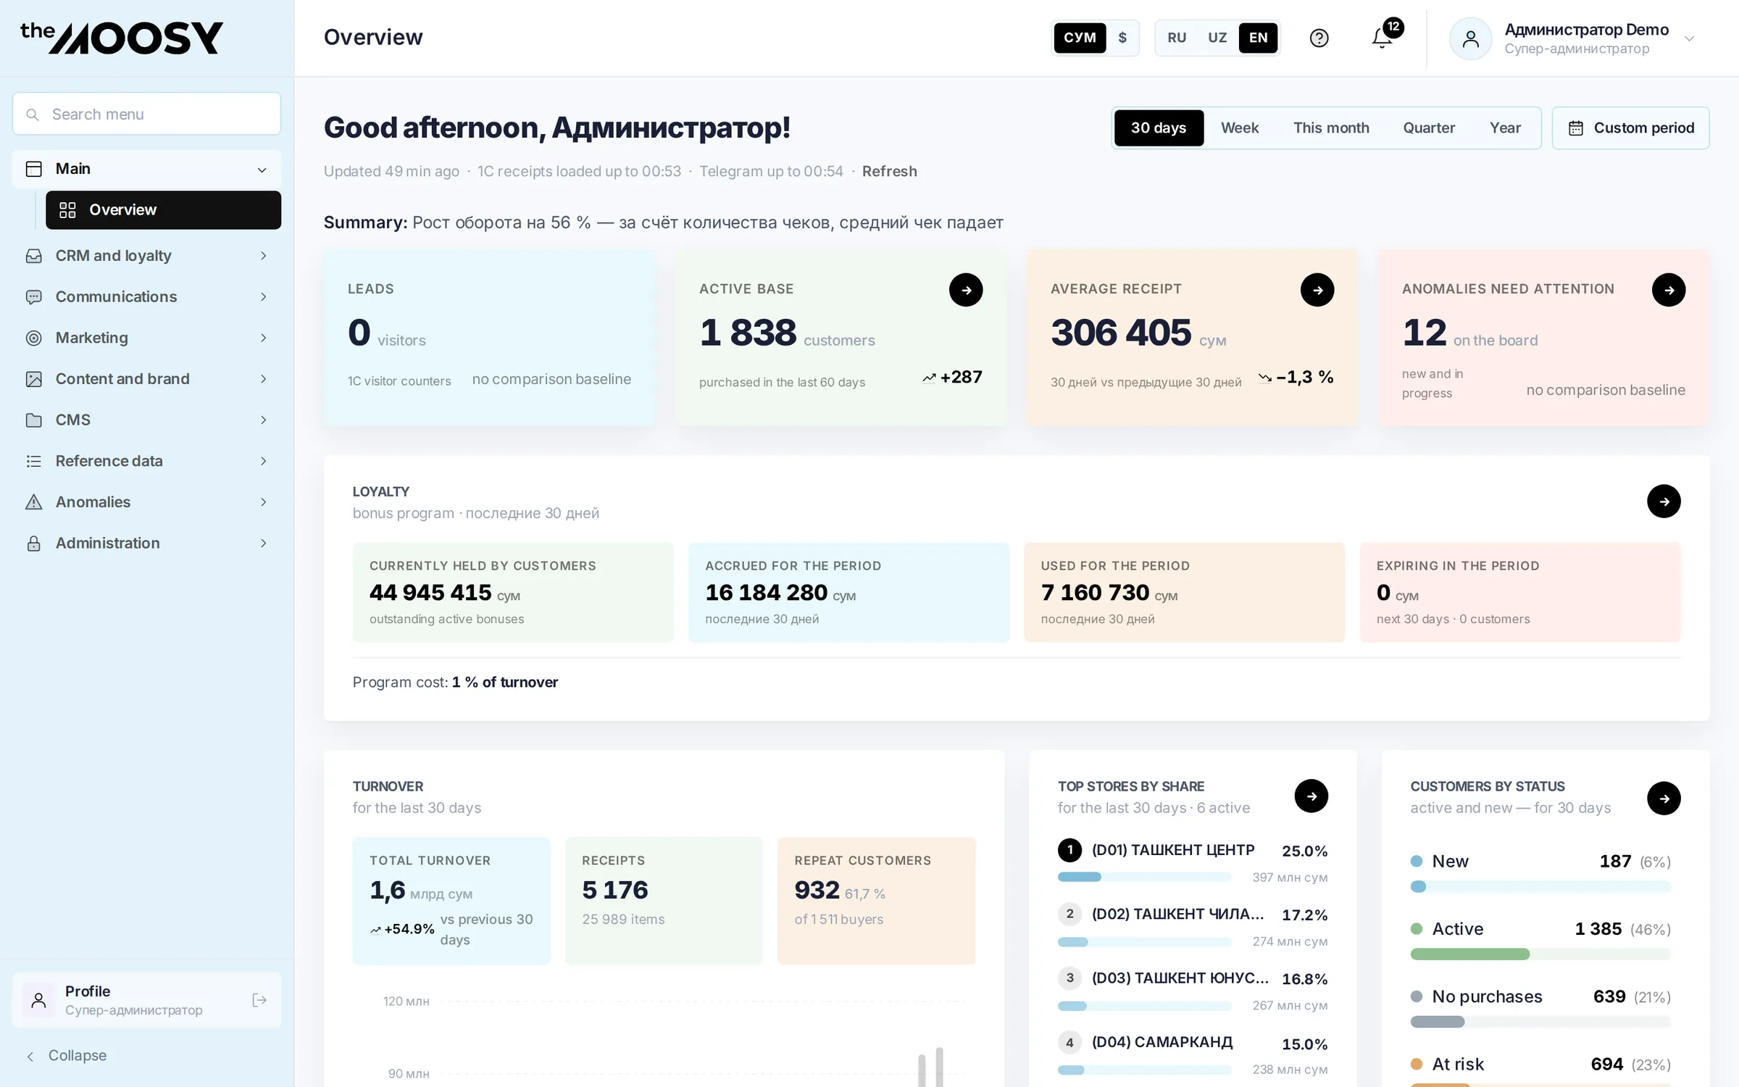Select This month period tab
Viewport: 1739px width, 1087px height.
pos(1331,128)
